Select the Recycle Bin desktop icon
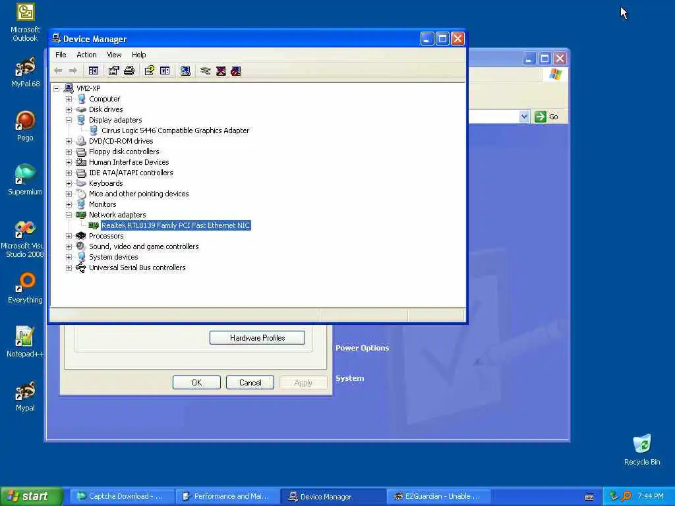Viewport: 675px width, 506px height. pyautogui.click(x=642, y=449)
